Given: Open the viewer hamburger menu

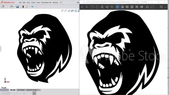Looking at the screenshot, I should (x=161, y=7).
